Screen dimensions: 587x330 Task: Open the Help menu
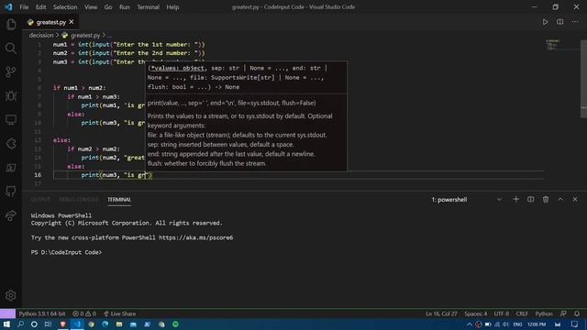coord(172,7)
